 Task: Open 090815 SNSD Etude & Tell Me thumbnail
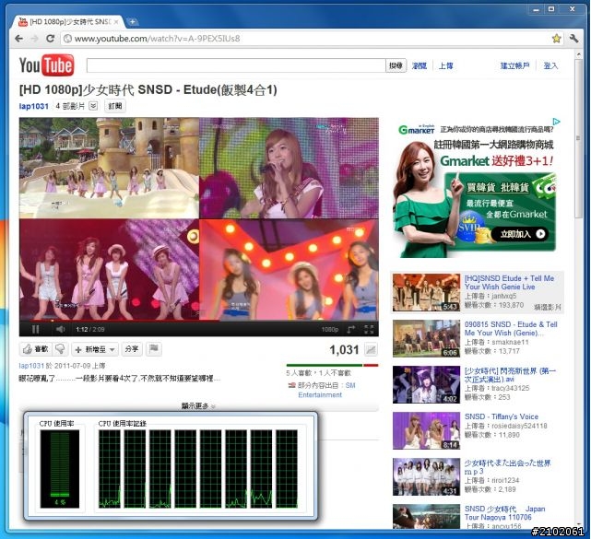click(x=426, y=338)
